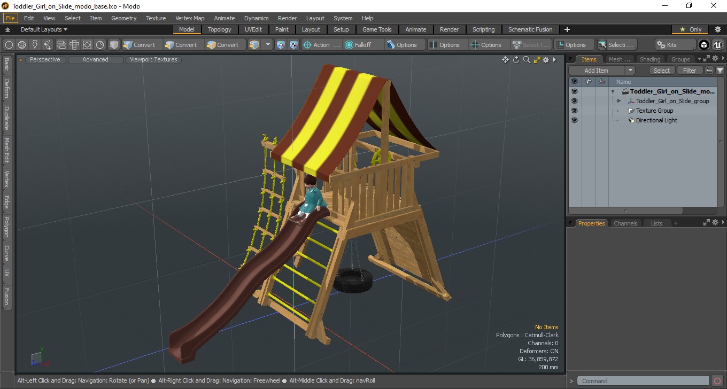Open the File menu
The image size is (727, 389).
coord(11,18)
